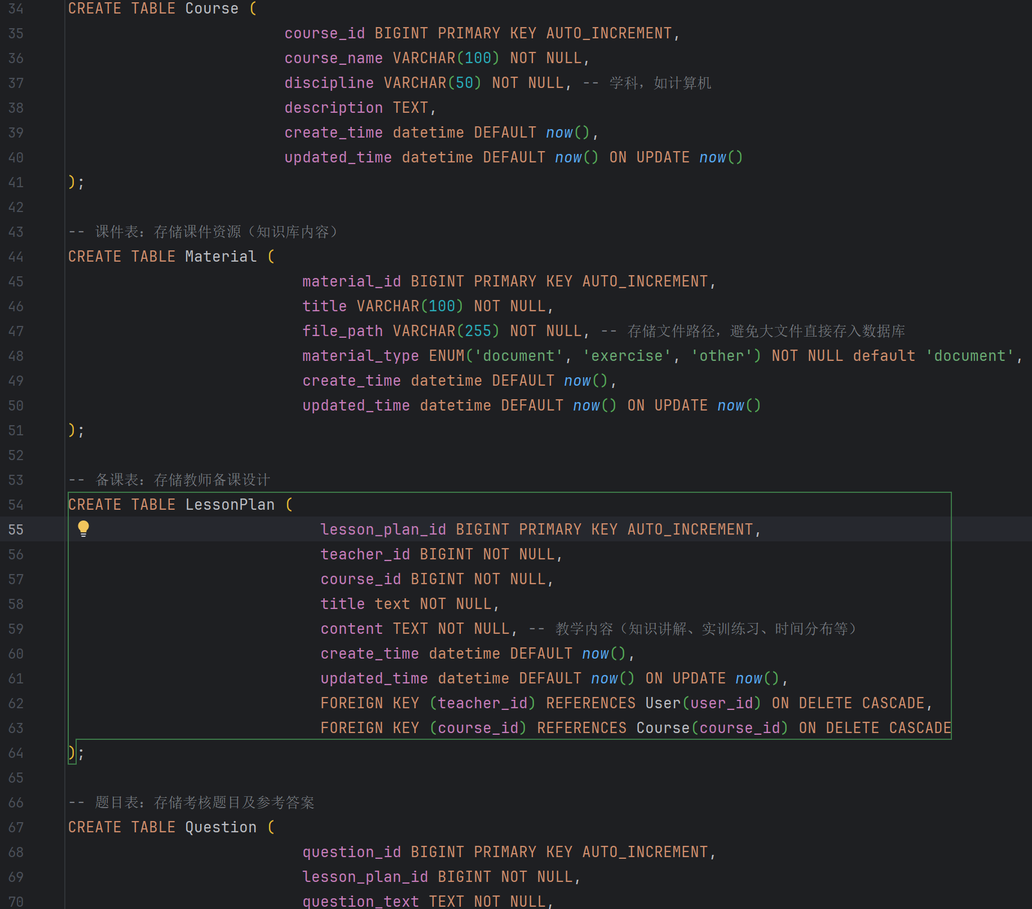The height and width of the screenshot is (909, 1032).
Task: Click the comment above CREATE TABLE Question
Action: [191, 802]
